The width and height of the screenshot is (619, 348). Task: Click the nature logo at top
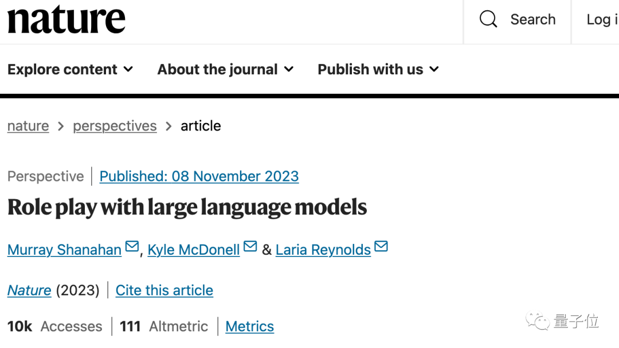tap(66, 19)
